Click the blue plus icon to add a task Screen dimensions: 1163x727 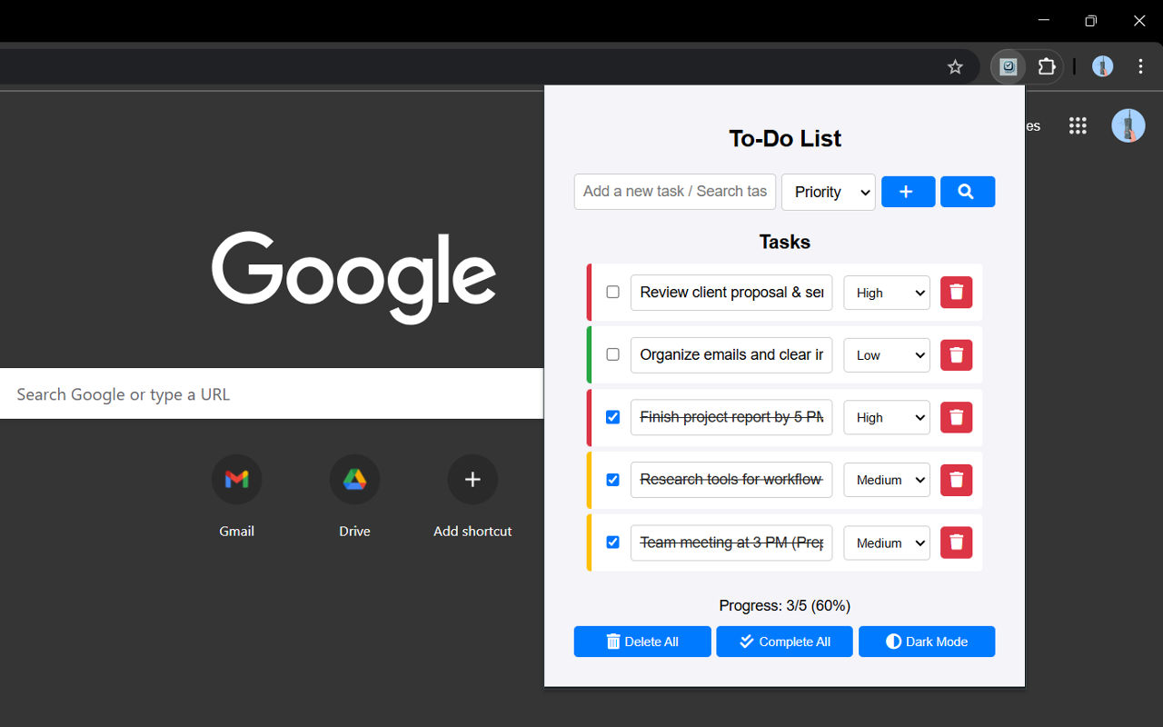coord(908,192)
